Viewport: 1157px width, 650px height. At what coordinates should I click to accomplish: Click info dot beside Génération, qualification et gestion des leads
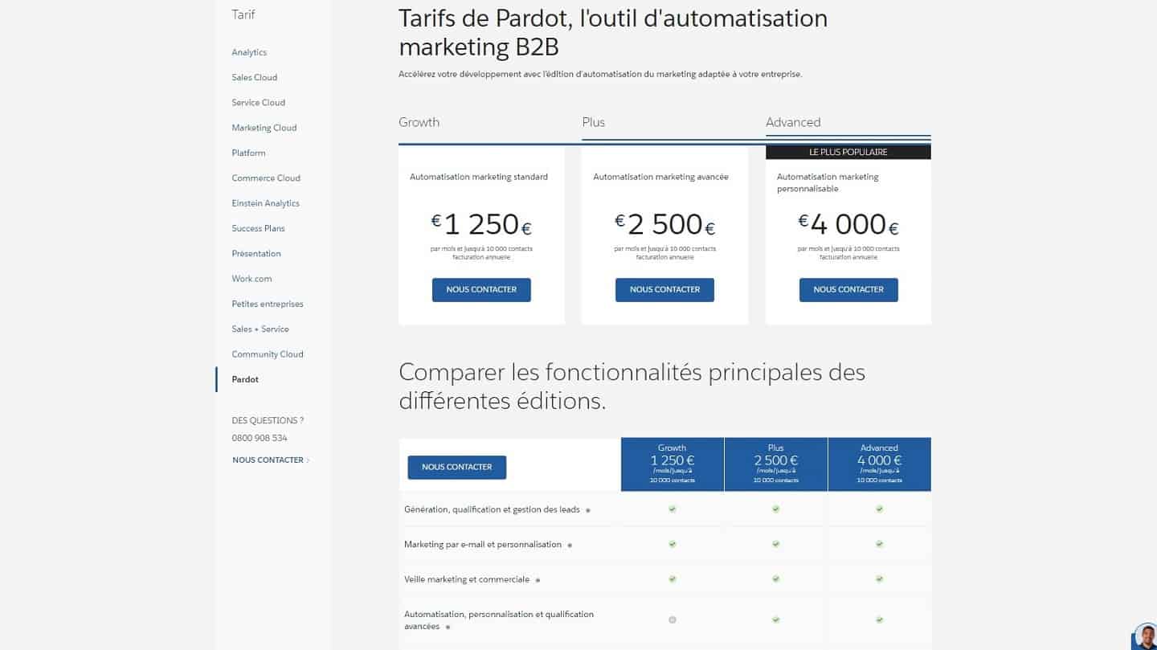588,510
